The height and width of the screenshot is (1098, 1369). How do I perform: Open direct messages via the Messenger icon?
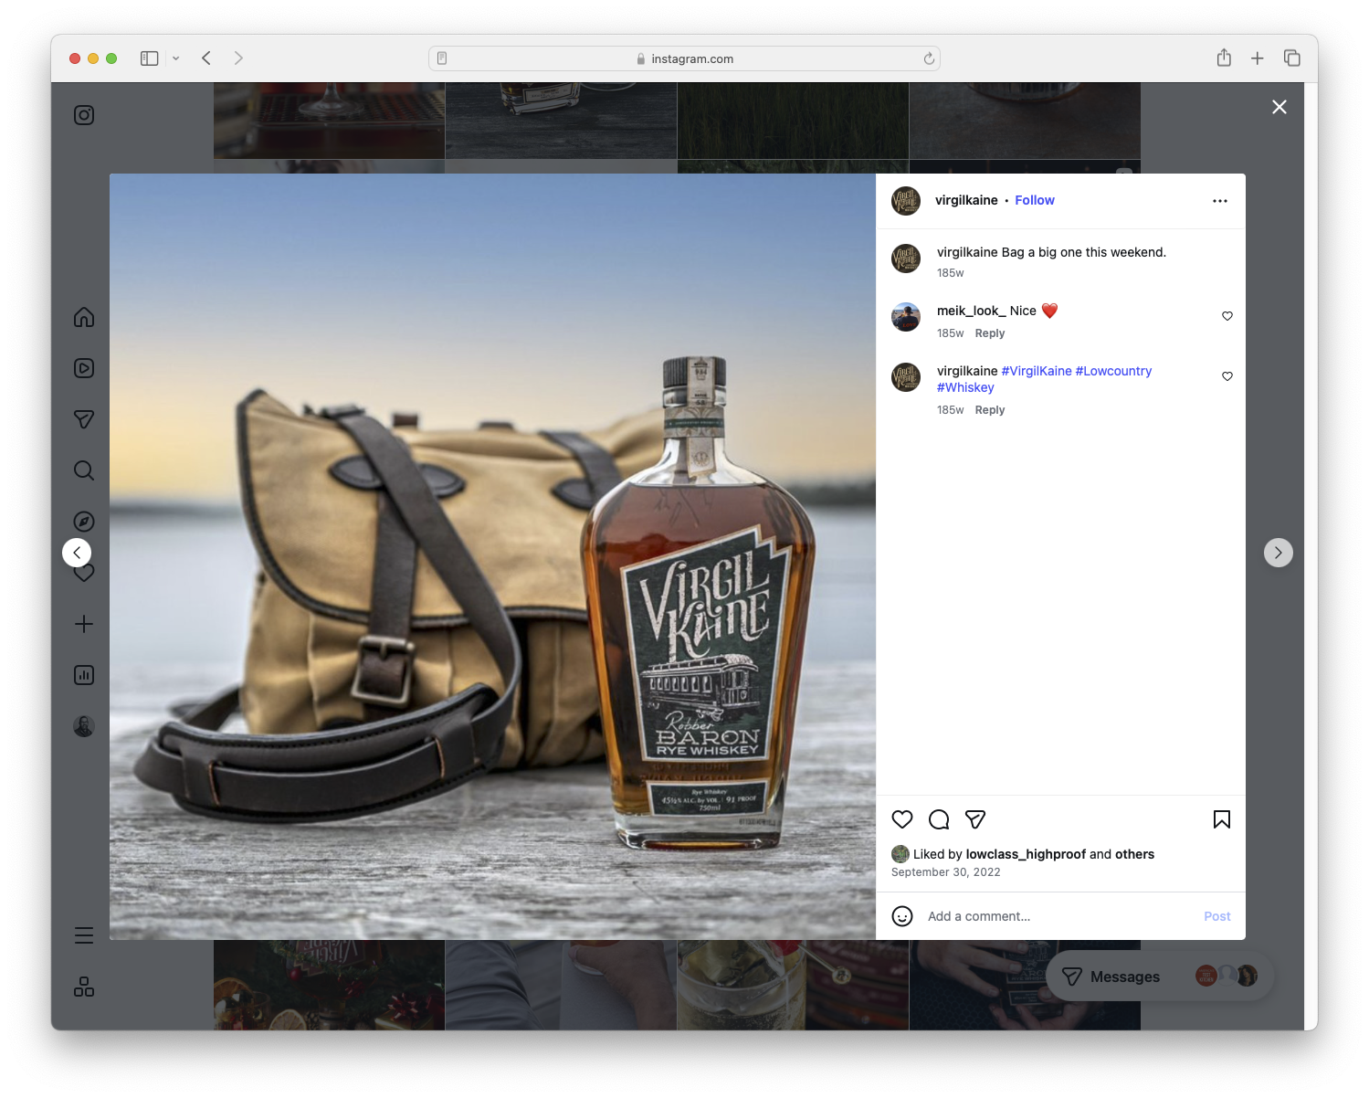(83, 419)
